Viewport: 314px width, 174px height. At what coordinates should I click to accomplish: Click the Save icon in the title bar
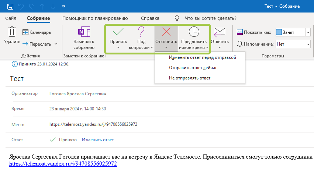pyautogui.click(x=10, y=6)
